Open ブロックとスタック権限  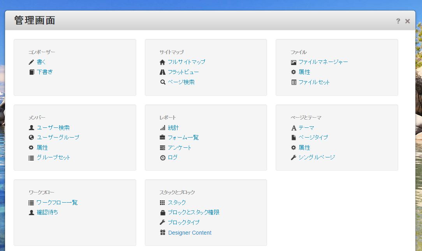pyautogui.click(x=193, y=212)
